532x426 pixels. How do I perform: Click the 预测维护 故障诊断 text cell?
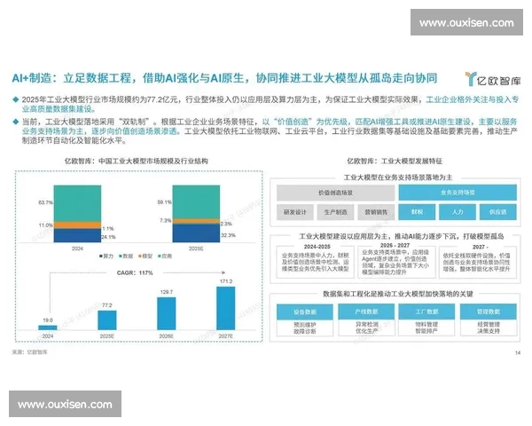[305, 327]
